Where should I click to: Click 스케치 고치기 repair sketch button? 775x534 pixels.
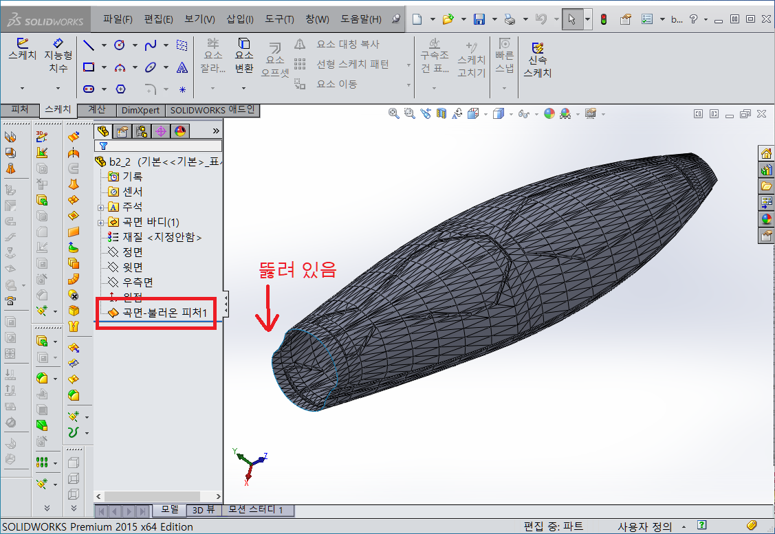click(x=471, y=60)
